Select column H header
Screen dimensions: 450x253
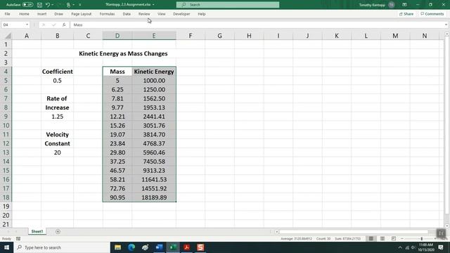tap(249, 36)
